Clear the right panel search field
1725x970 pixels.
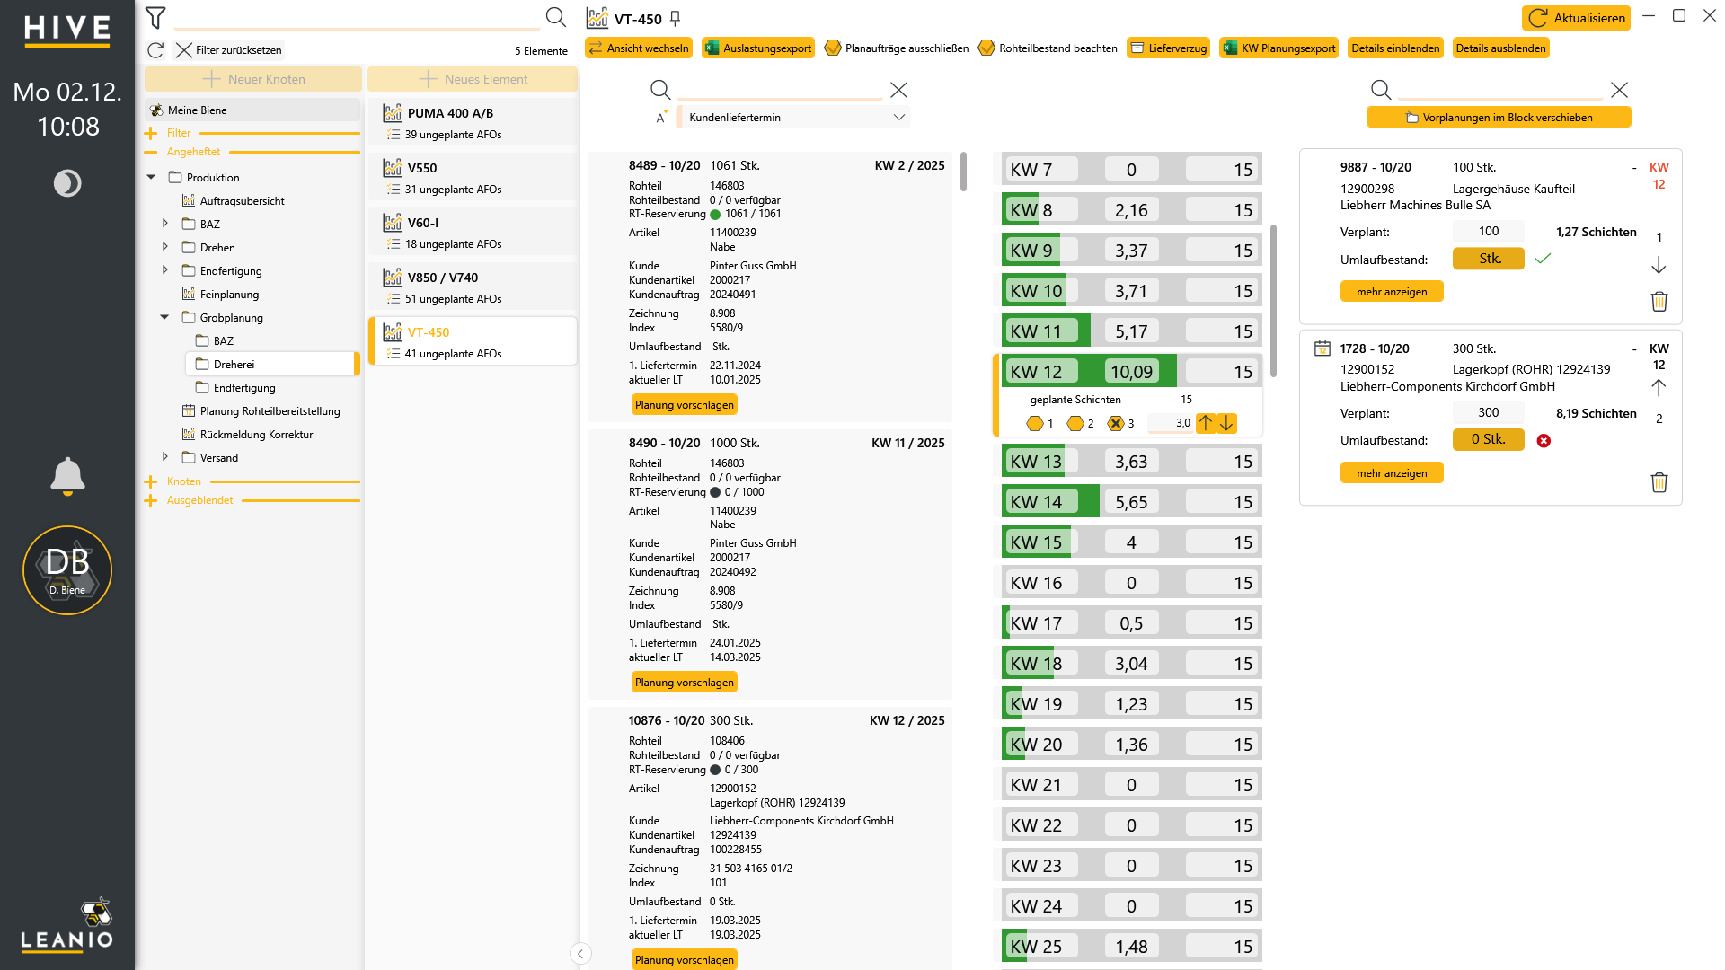click(1619, 90)
